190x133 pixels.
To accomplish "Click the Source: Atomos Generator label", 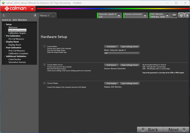I will 115,68.
